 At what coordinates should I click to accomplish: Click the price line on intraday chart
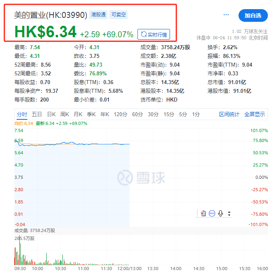[71, 144]
